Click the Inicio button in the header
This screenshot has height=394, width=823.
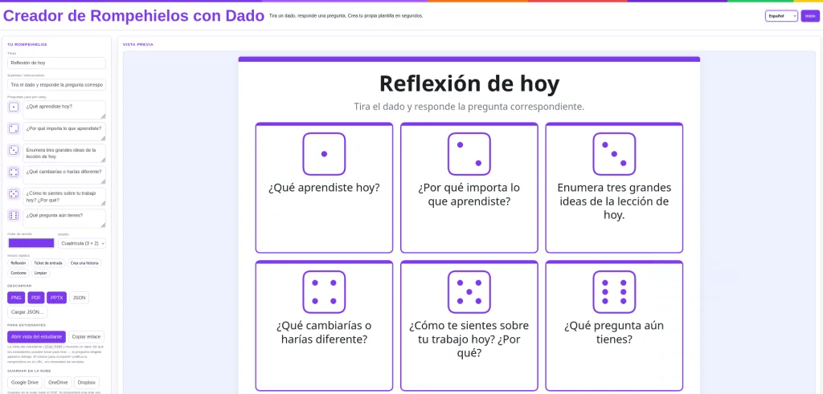point(810,16)
